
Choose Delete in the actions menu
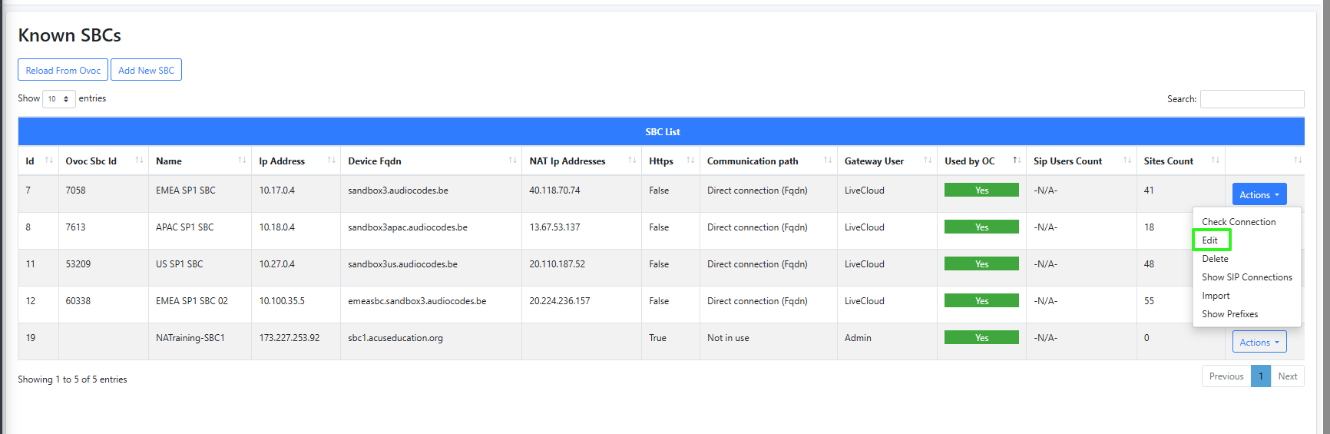[1215, 259]
